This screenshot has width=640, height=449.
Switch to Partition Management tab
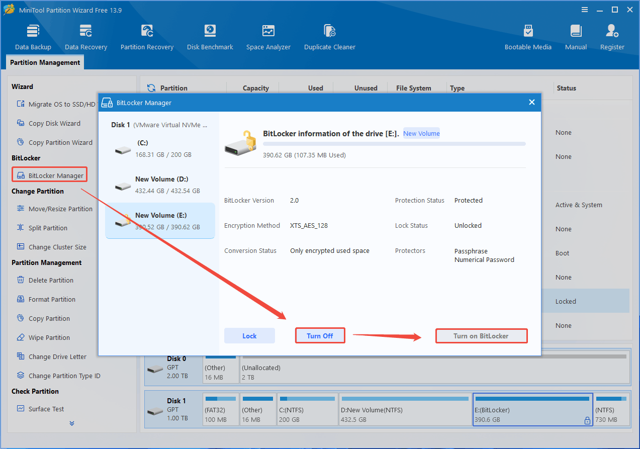point(45,62)
